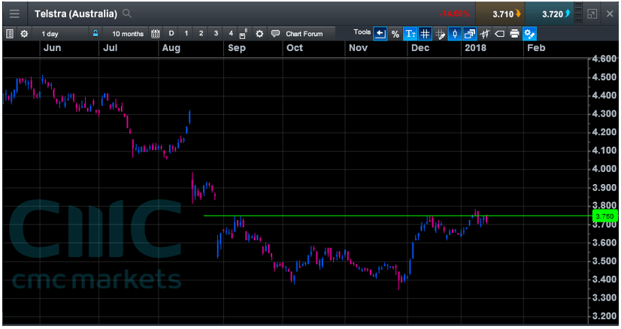This screenshot has height=329, width=621.
Task: Select chart preset 1
Action: [186, 34]
